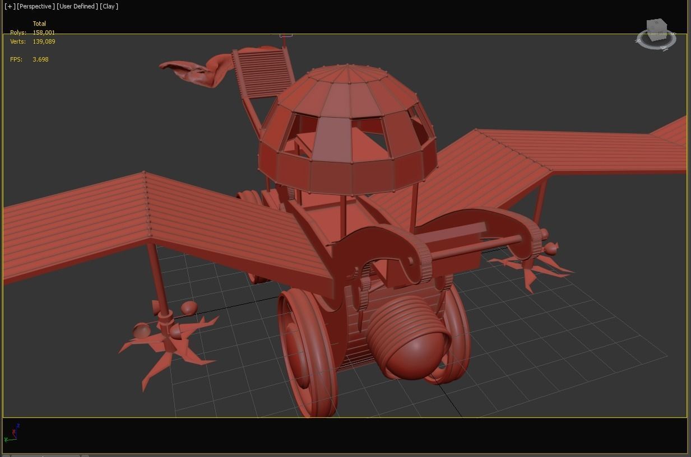This screenshot has height=457, width=691.
Task: Click the ViewCube navigation widget
Action: click(x=656, y=34)
